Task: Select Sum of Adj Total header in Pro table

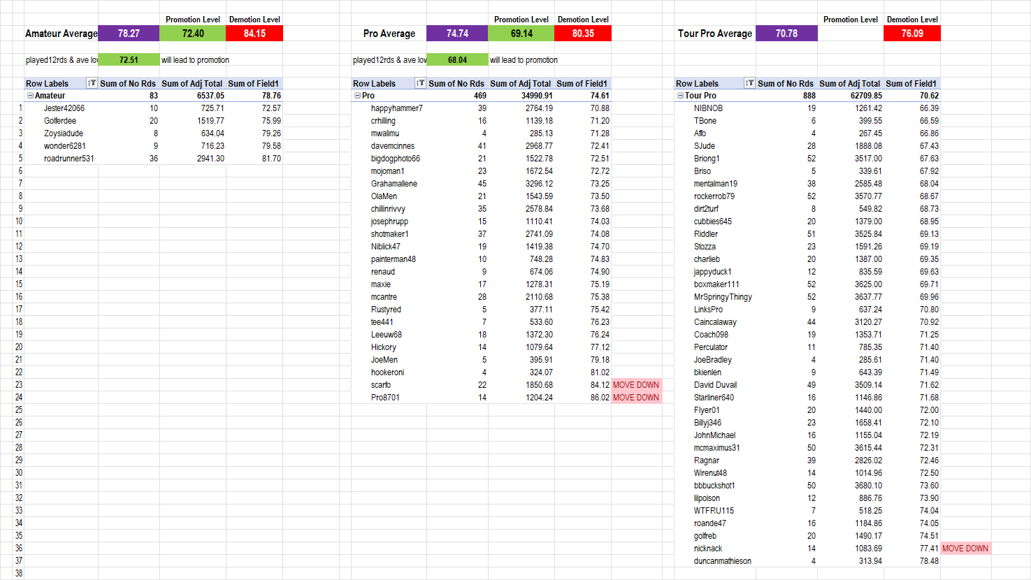Action: (x=521, y=83)
